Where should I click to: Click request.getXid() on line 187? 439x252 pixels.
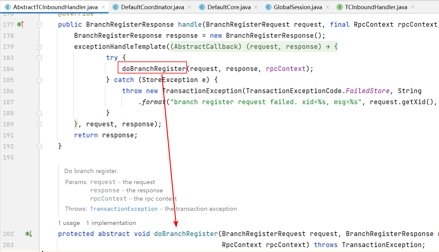402,102
